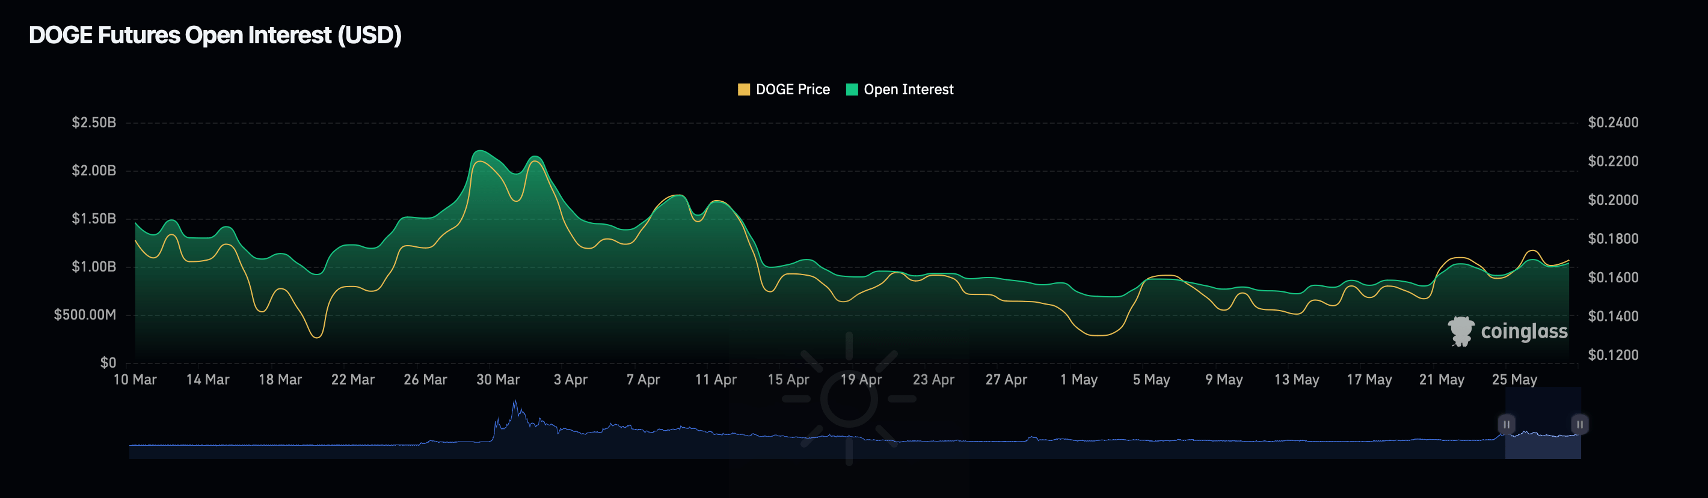1708x498 pixels.
Task: Open the coinglass watermark text link
Action: click(x=1524, y=331)
